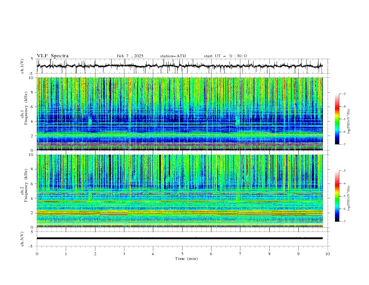Click the "ch.3(V)" waveform axis label
Viewport: 369px width, 285px height.
22,239
